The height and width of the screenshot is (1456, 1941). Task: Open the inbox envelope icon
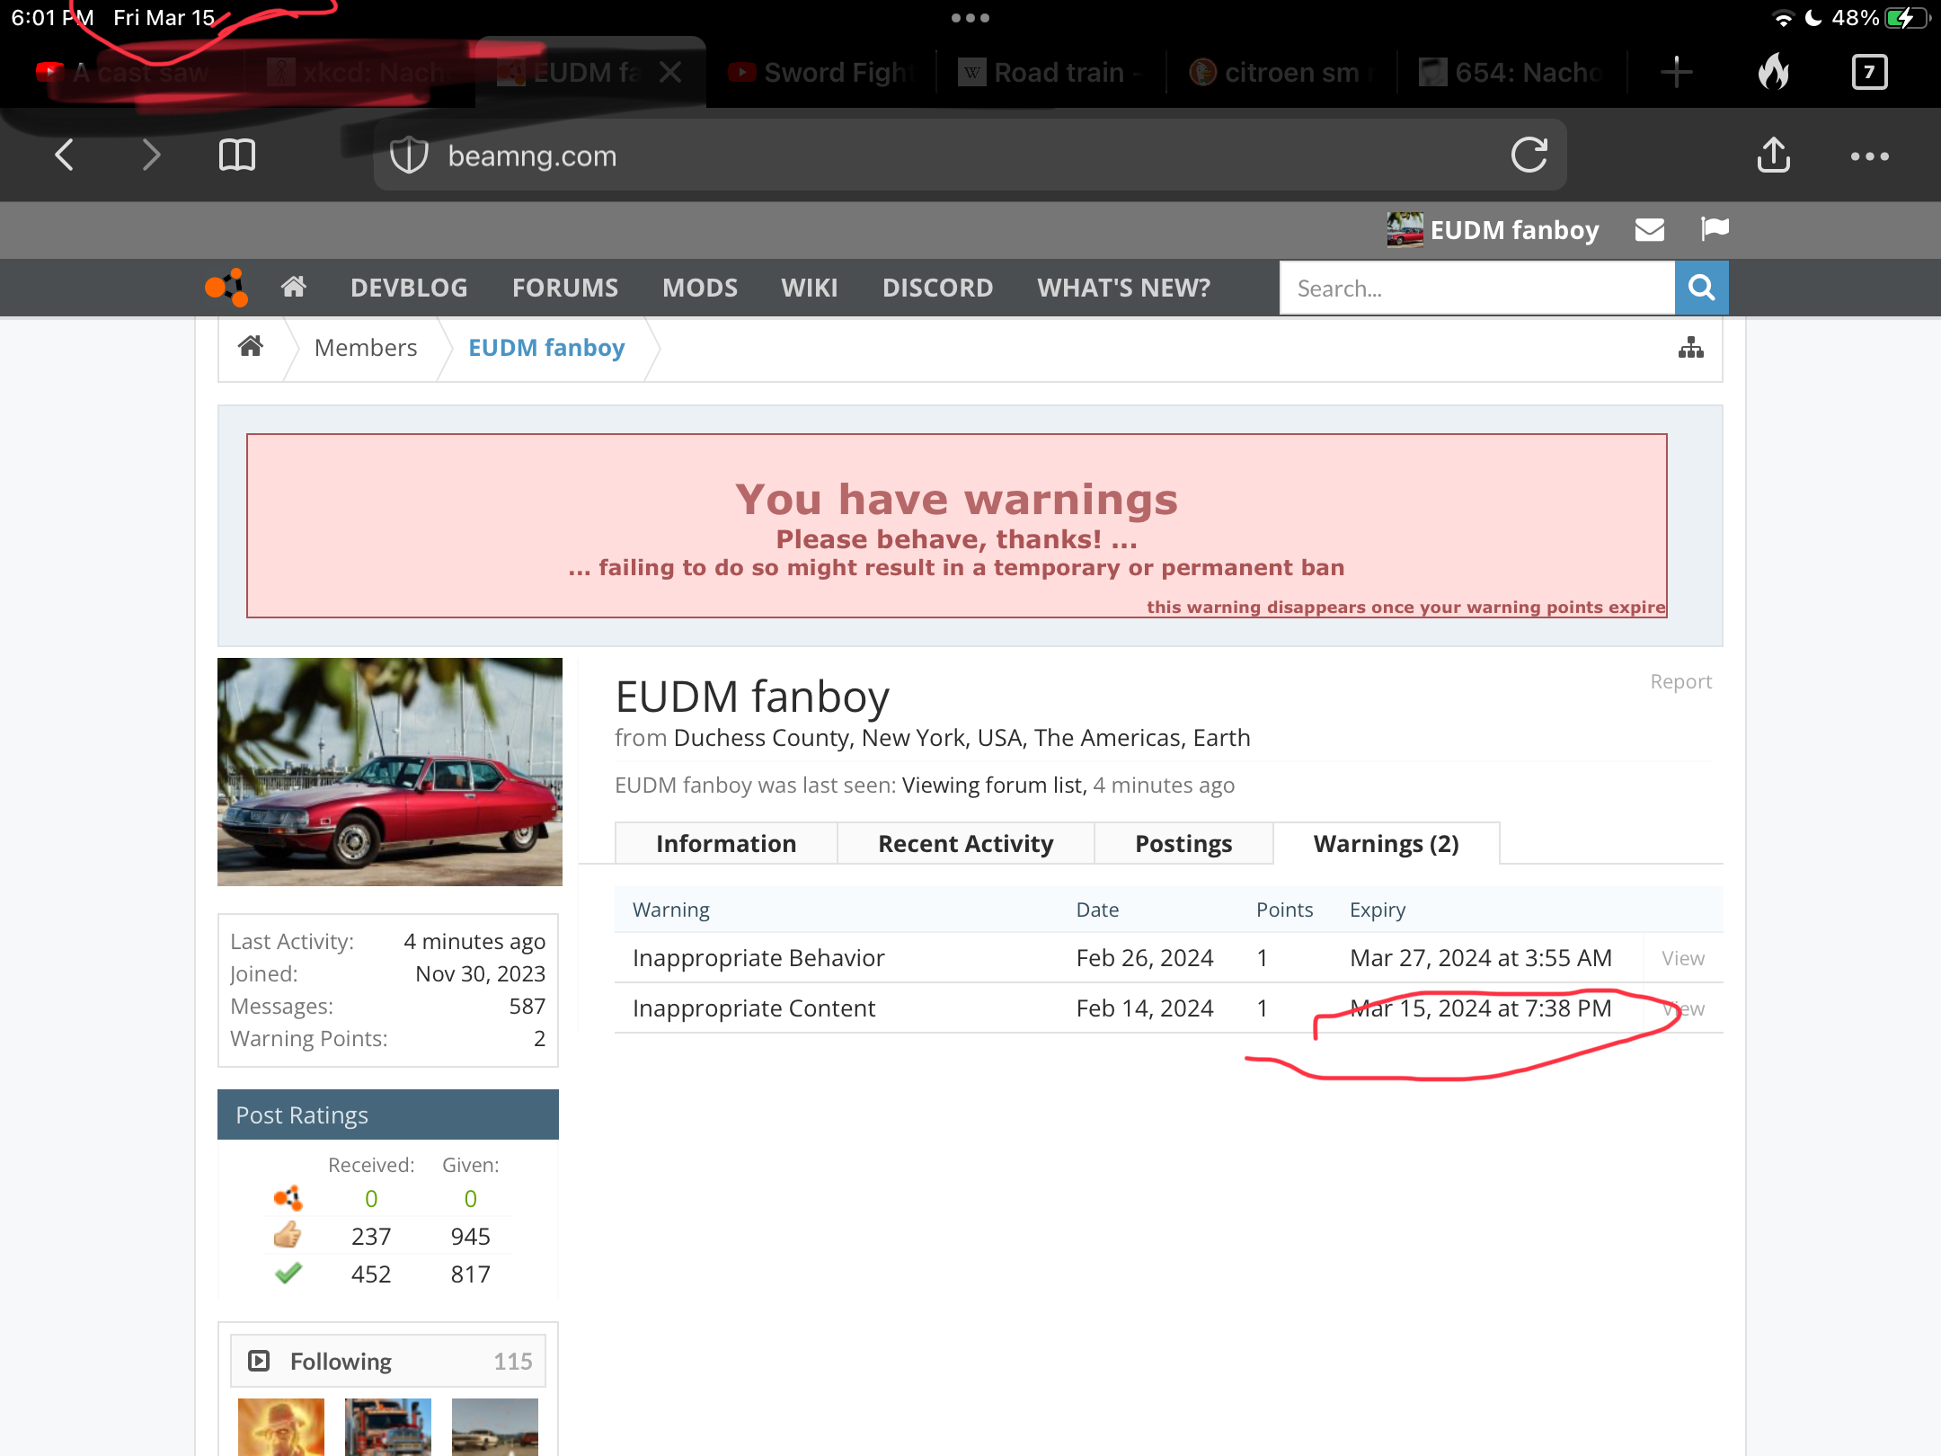tap(1650, 230)
